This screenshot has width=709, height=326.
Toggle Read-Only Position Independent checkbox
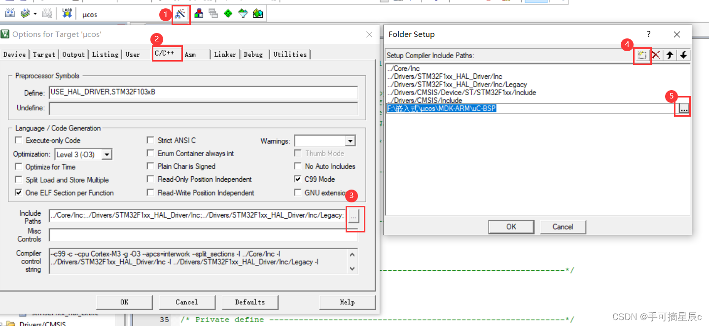pyautogui.click(x=150, y=179)
